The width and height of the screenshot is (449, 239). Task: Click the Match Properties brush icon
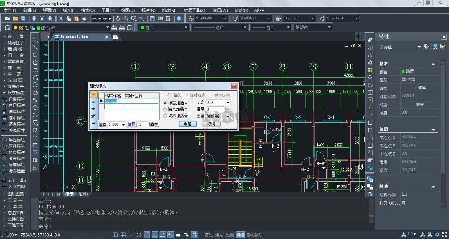click(x=84, y=18)
